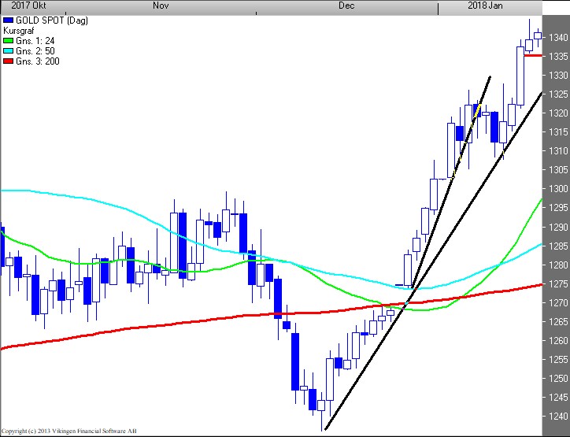Click the 1280 price axis value
The height and width of the screenshot is (437, 570).
click(x=558, y=265)
